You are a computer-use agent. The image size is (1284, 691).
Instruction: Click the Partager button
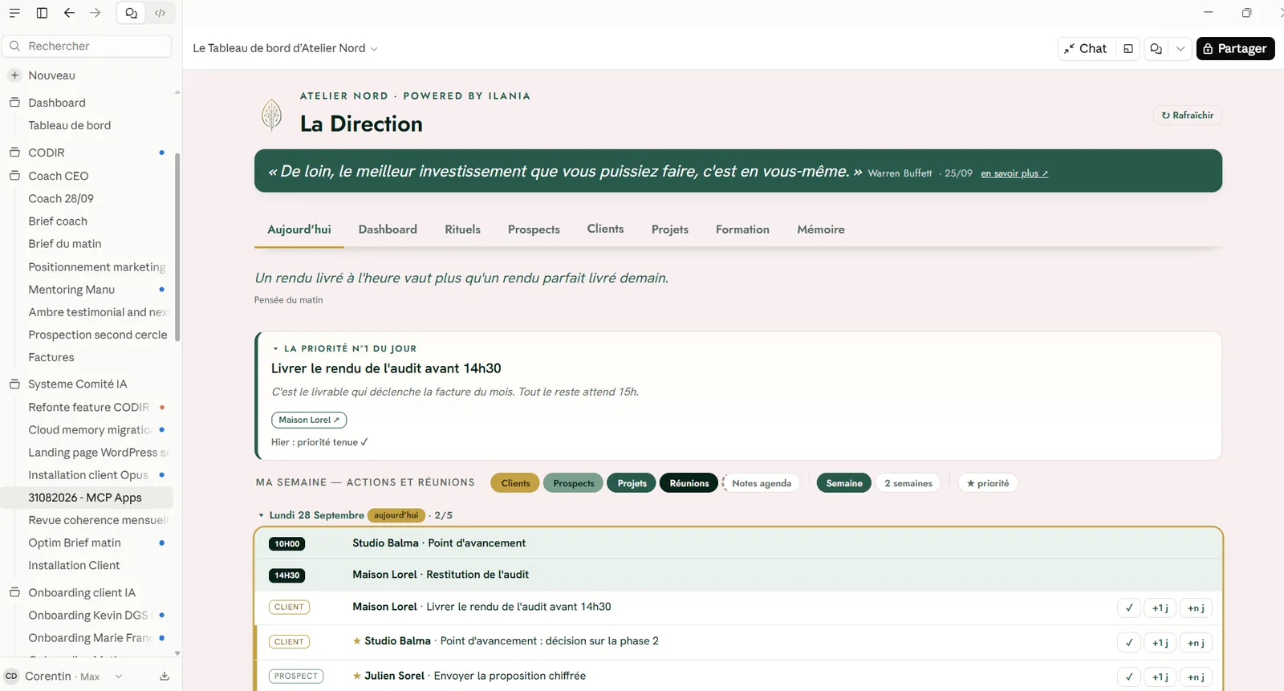click(x=1235, y=49)
